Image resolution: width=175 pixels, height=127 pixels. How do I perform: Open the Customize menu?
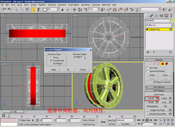tap(96, 5)
